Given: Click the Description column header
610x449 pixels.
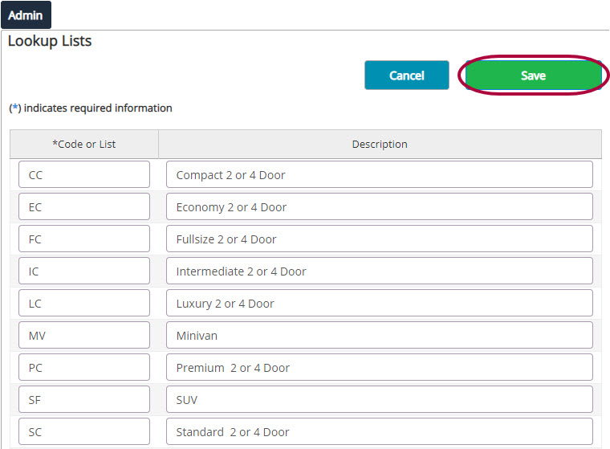Looking at the screenshot, I should point(380,144).
